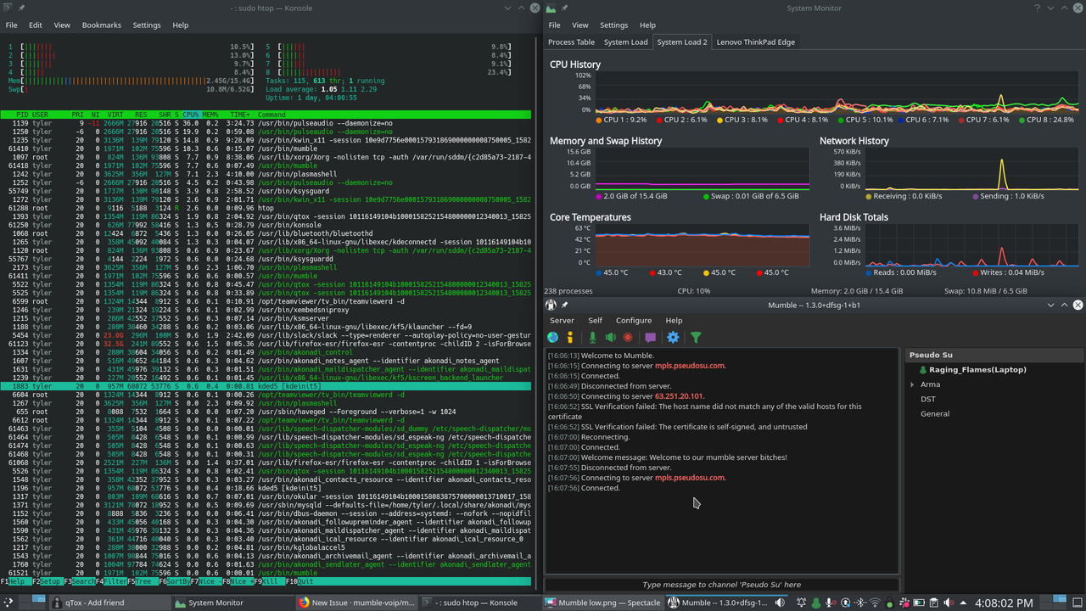Click F4 Filter in htop footer
Viewport: 1086px width, 611px height.
(109, 581)
